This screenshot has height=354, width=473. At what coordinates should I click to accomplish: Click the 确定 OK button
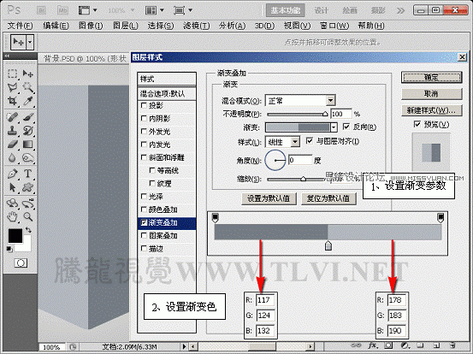pyautogui.click(x=432, y=78)
